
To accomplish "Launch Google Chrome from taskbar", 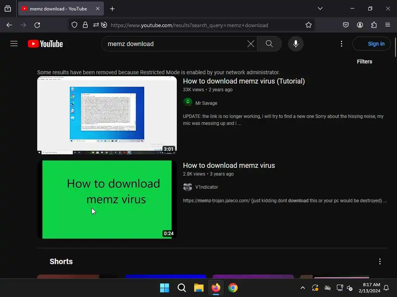I will point(233,288).
